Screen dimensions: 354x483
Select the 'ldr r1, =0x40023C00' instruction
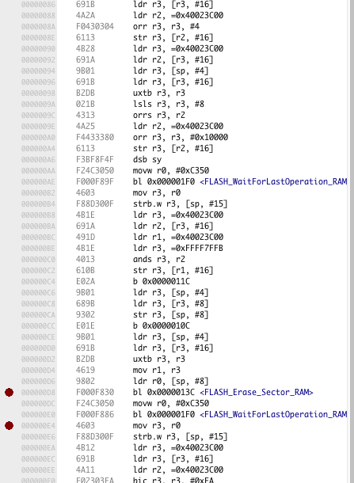(x=178, y=238)
